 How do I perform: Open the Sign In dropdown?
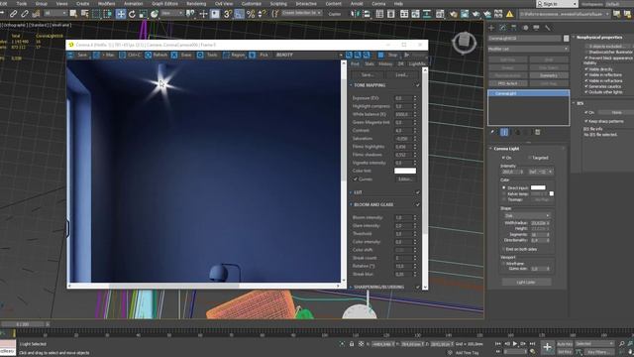(557, 4)
